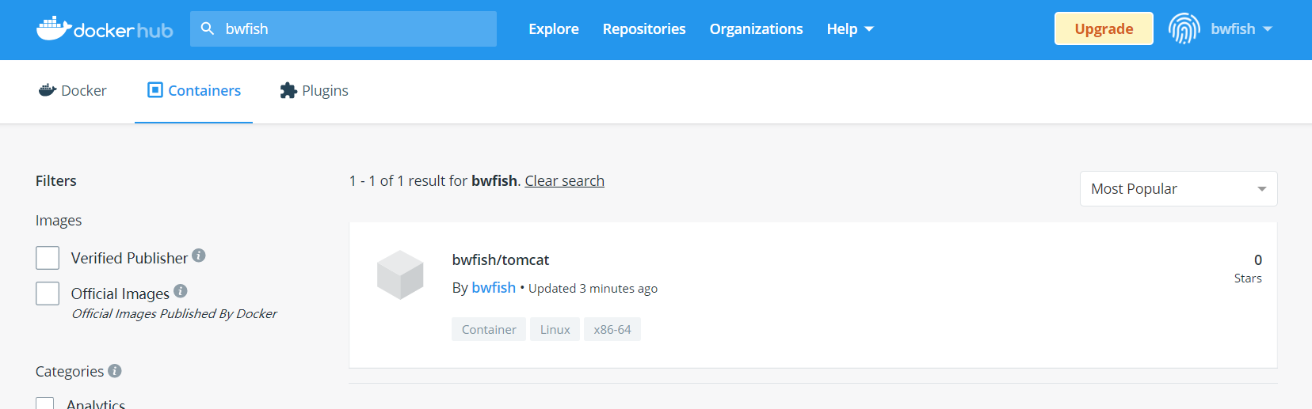Switch to the Docker tab
This screenshot has width=1312, height=409.
click(x=73, y=91)
